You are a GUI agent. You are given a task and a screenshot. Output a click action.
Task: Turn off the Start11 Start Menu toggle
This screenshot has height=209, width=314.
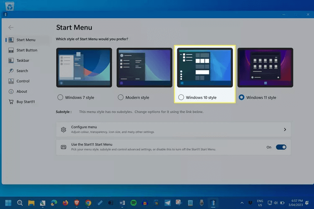(281, 147)
